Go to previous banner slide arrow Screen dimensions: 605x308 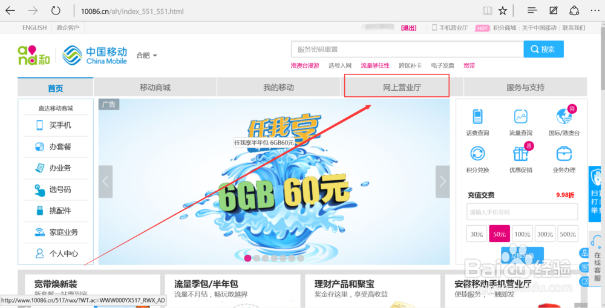click(x=105, y=182)
